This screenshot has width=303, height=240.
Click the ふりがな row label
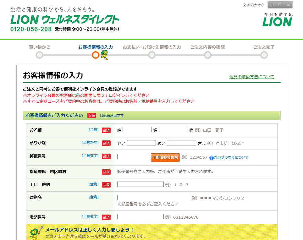coord(38,143)
